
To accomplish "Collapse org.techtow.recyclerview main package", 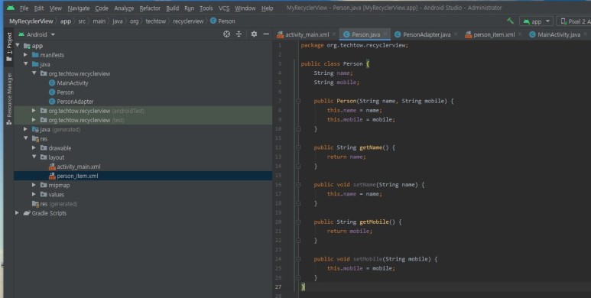I will click(x=34, y=73).
